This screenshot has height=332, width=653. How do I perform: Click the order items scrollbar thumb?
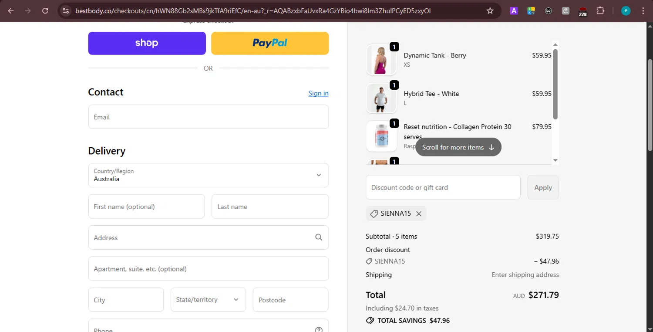[555, 84]
